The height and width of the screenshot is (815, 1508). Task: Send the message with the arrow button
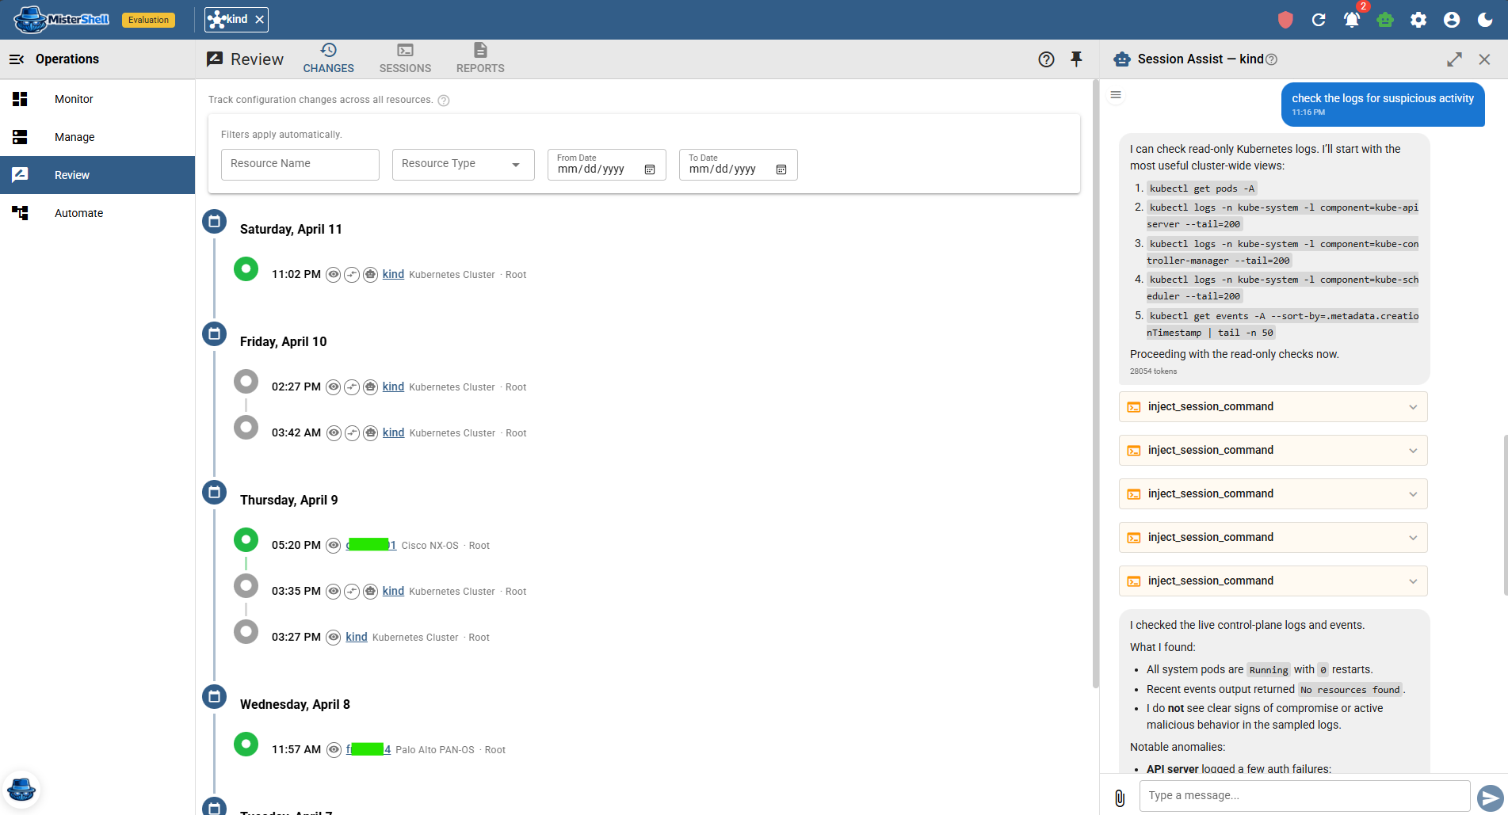[x=1490, y=797]
